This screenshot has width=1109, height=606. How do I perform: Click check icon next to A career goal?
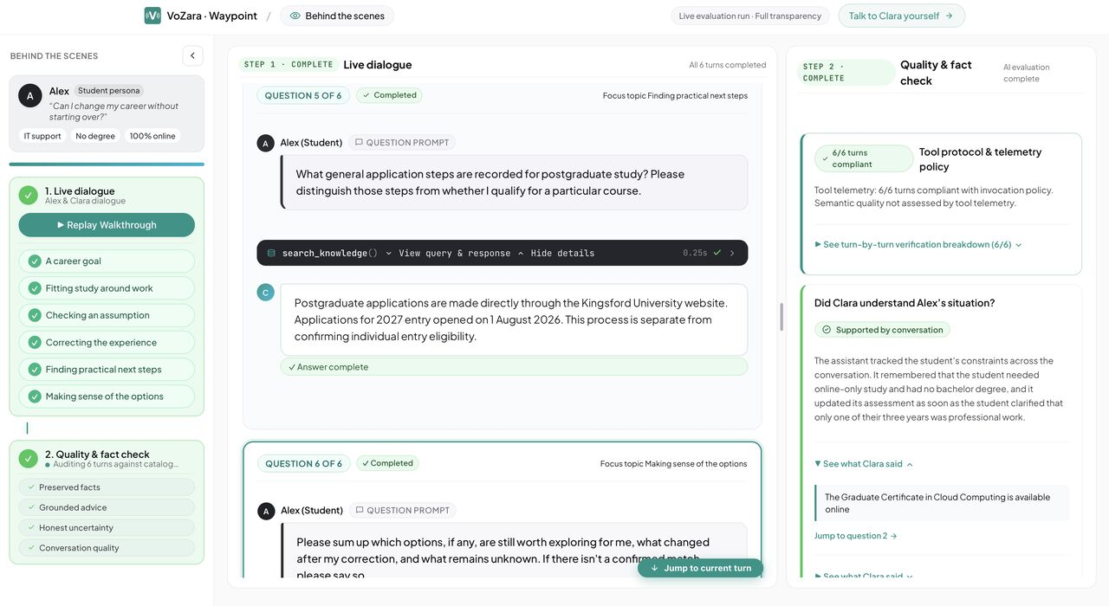click(x=35, y=261)
